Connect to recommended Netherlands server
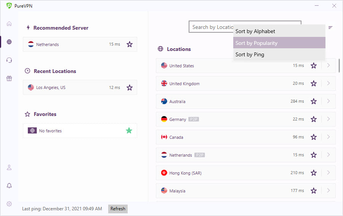This screenshot has width=343, height=216. (80, 44)
